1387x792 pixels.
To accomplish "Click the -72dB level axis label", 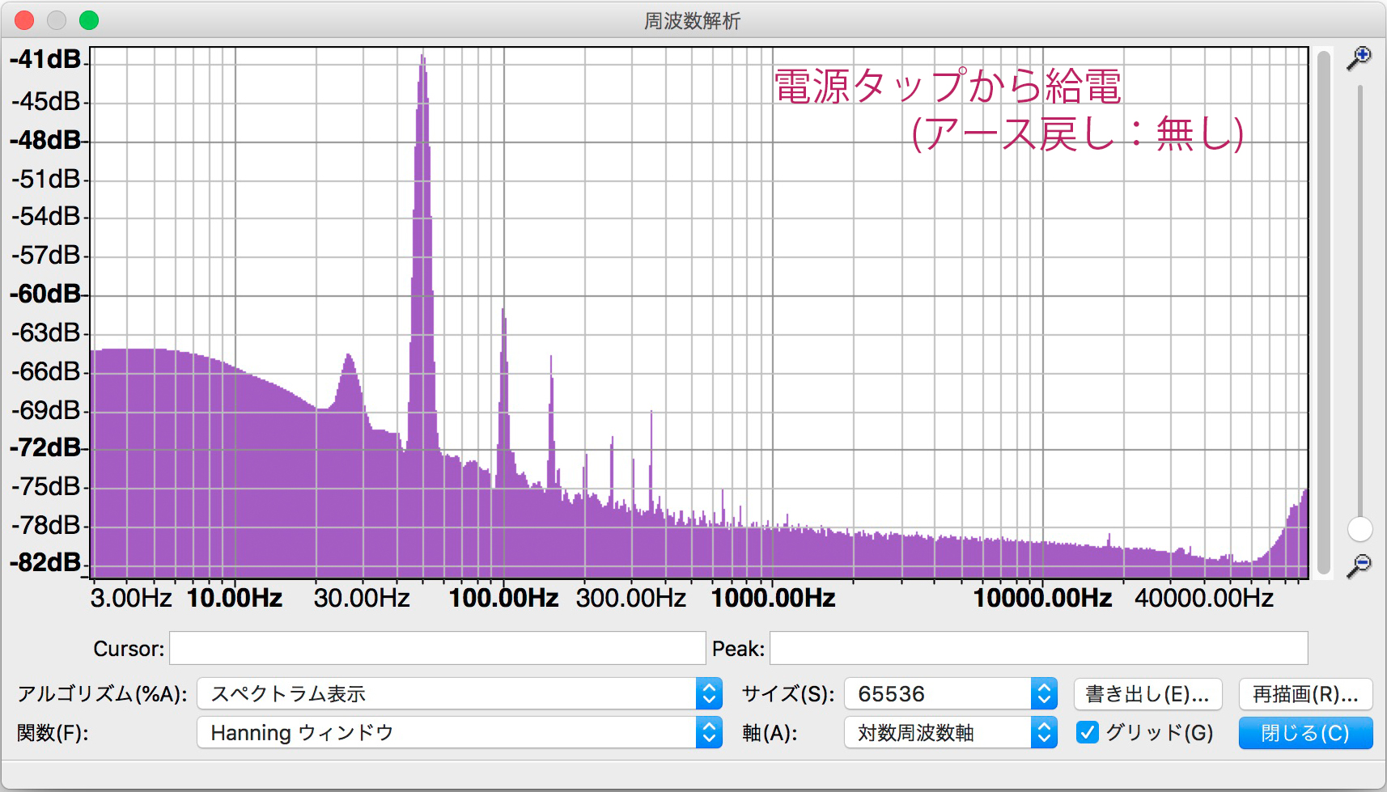I will tap(45, 447).
